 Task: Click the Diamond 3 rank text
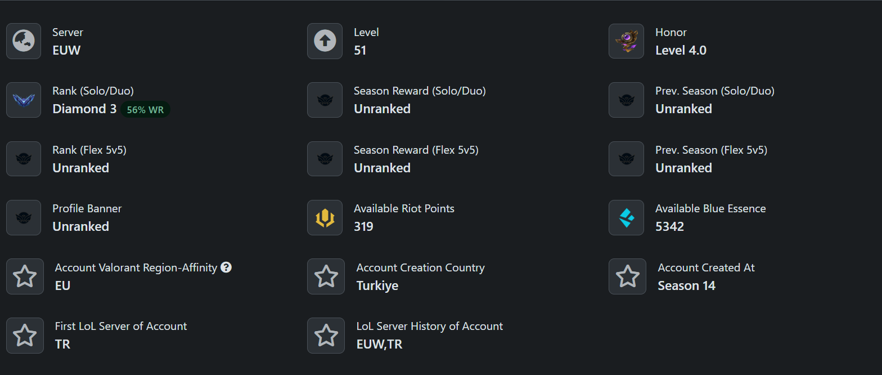point(84,109)
